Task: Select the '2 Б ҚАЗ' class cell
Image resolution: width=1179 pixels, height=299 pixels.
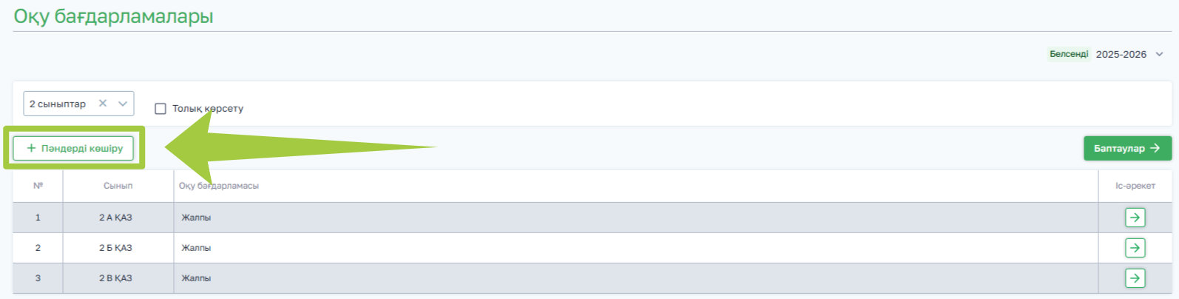Action: tap(116, 248)
